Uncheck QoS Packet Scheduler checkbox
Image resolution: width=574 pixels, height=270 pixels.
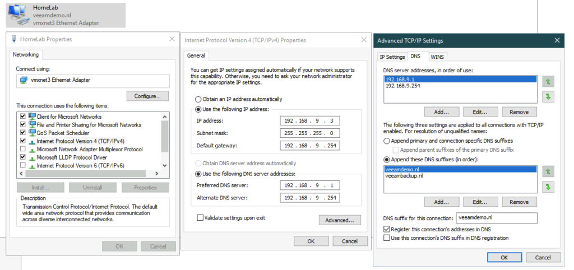coord(23,133)
